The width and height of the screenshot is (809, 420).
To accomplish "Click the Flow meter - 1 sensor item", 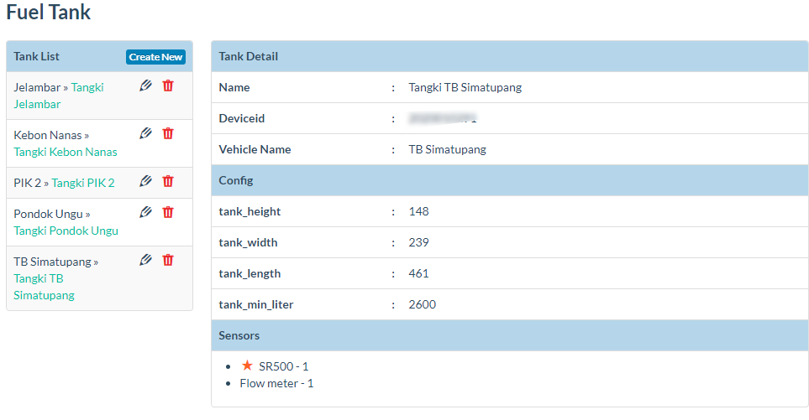I will point(276,383).
